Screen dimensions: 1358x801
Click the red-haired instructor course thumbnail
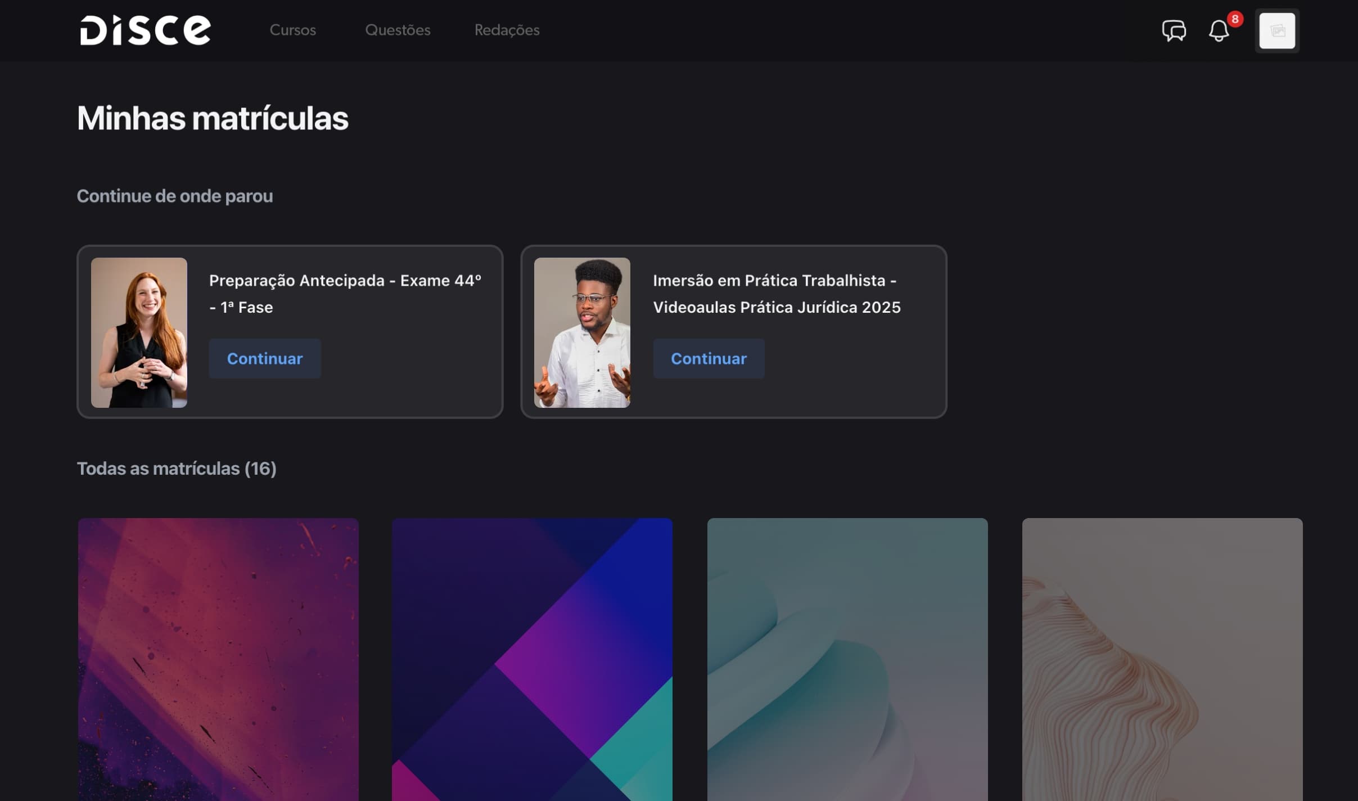click(139, 332)
